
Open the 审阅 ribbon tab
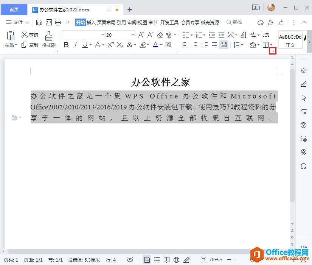click(x=132, y=22)
